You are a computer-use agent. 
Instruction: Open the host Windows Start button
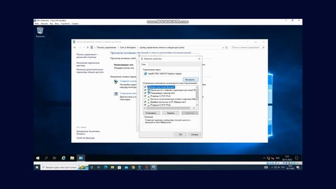click(x=37, y=167)
